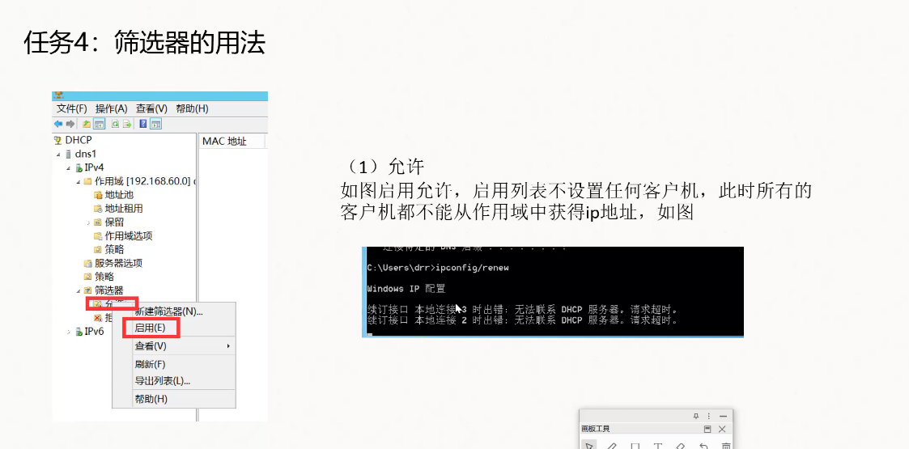Select 作用域 [192.168.60.0] tree node
The width and height of the screenshot is (909, 449).
[x=142, y=181]
